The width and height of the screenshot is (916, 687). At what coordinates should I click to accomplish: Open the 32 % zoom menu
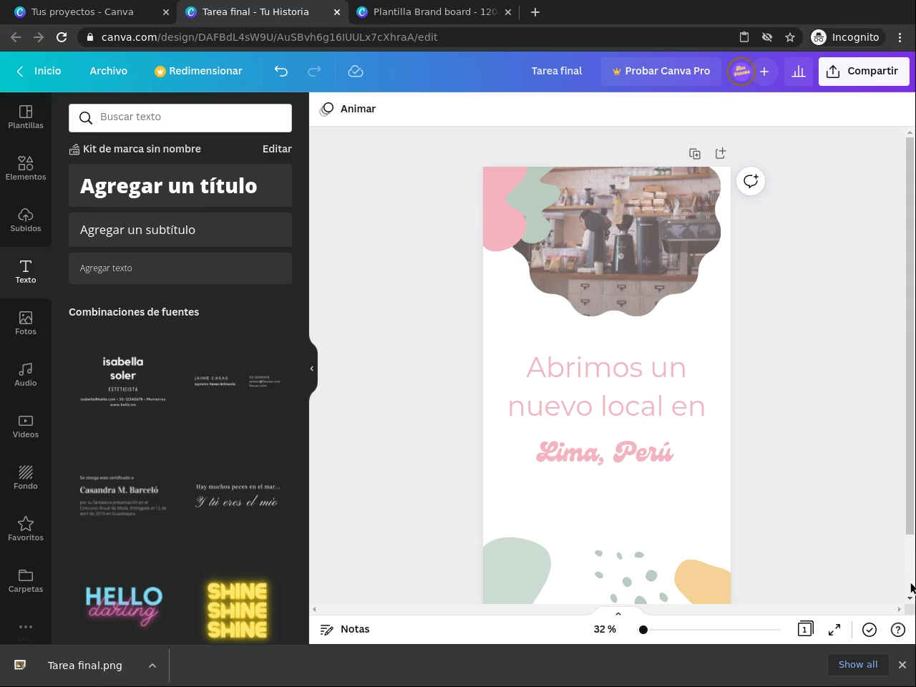pos(605,629)
